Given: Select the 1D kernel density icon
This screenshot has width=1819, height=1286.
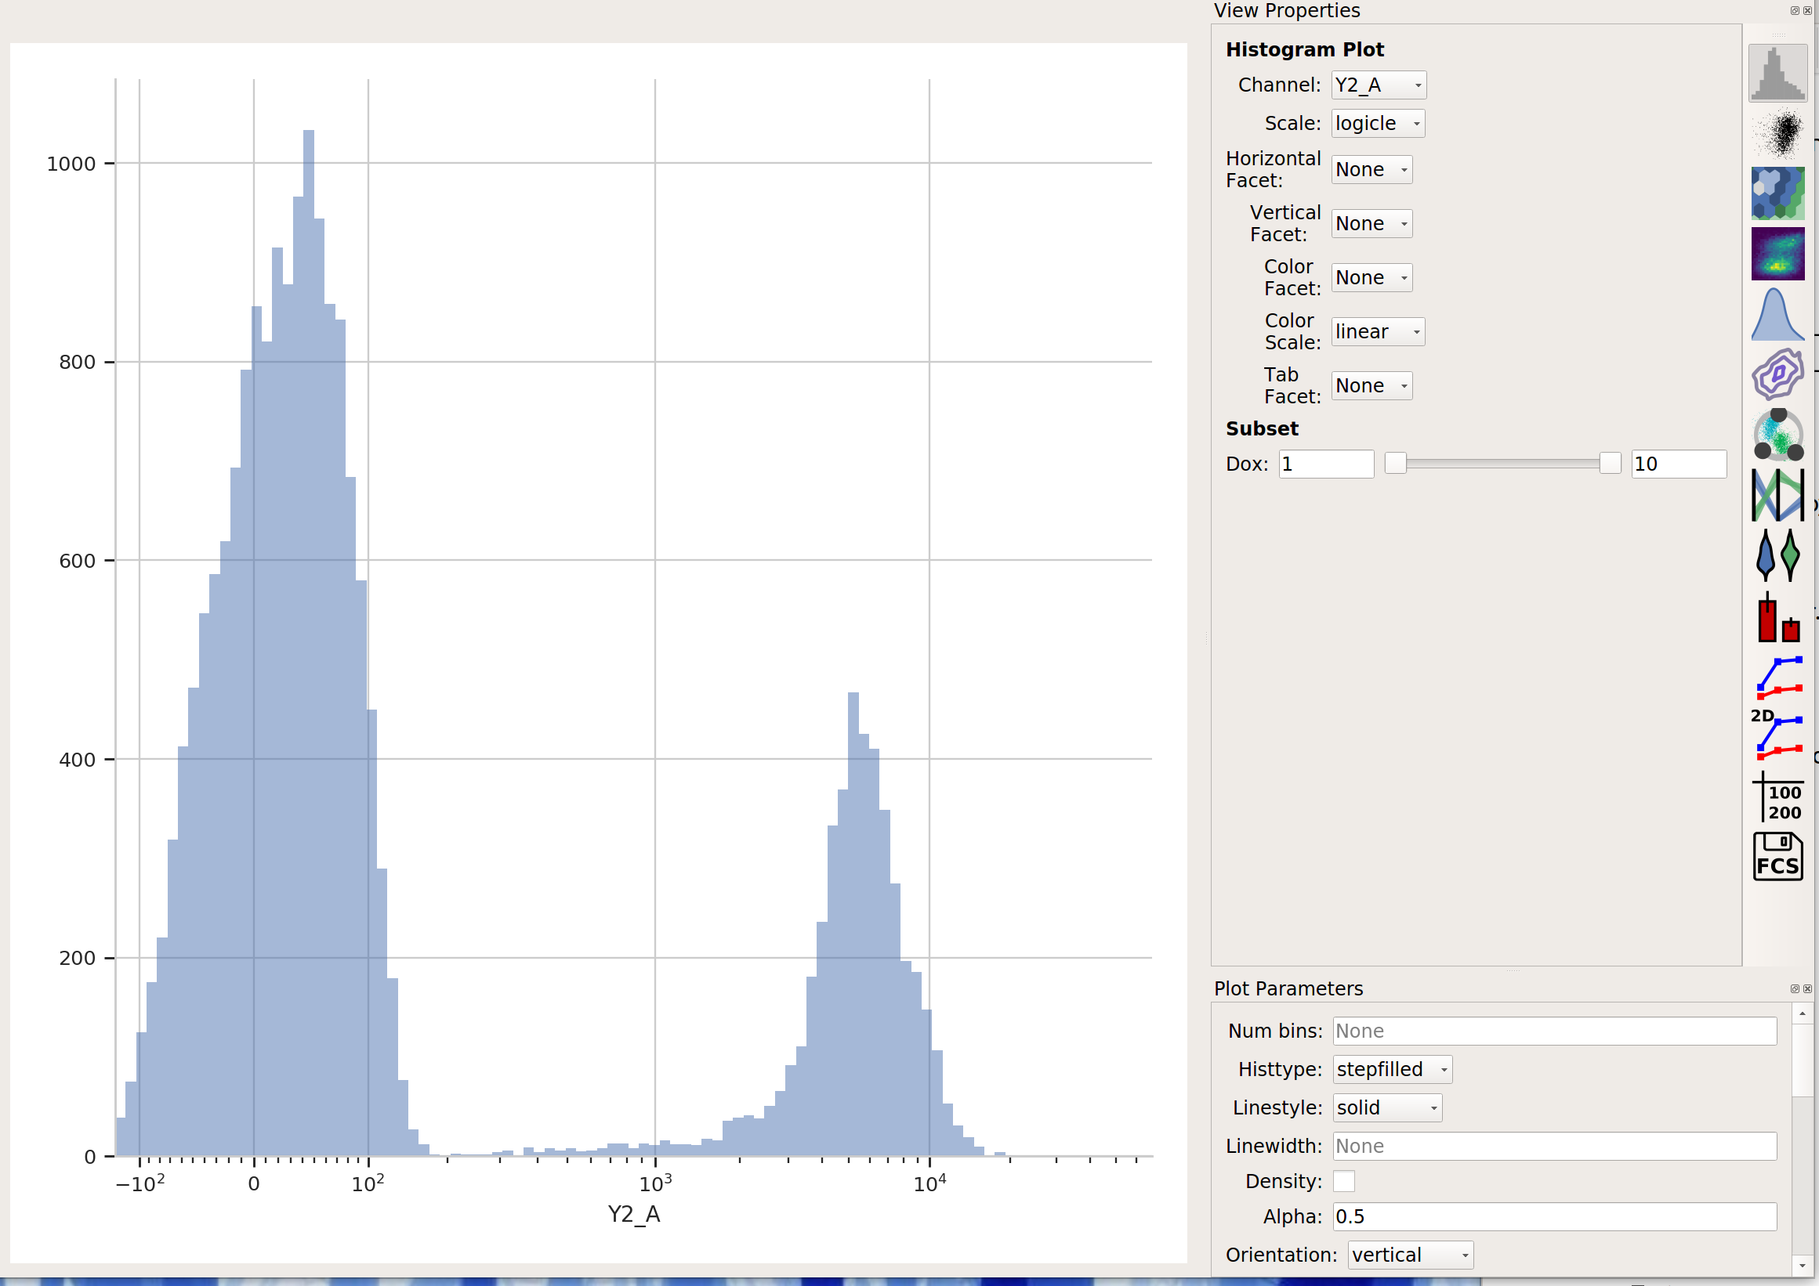Looking at the screenshot, I should pyautogui.click(x=1777, y=314).
